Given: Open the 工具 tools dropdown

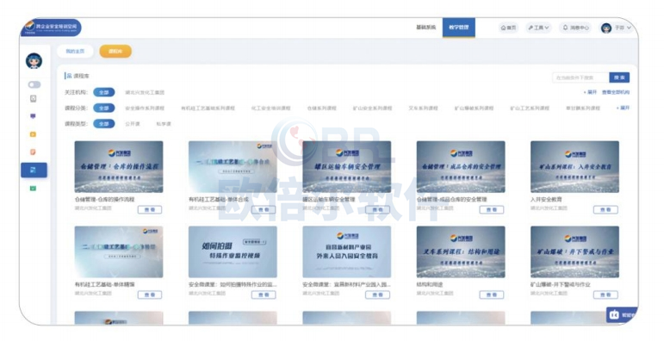Looking at the screenshot, I should point(538,28).
